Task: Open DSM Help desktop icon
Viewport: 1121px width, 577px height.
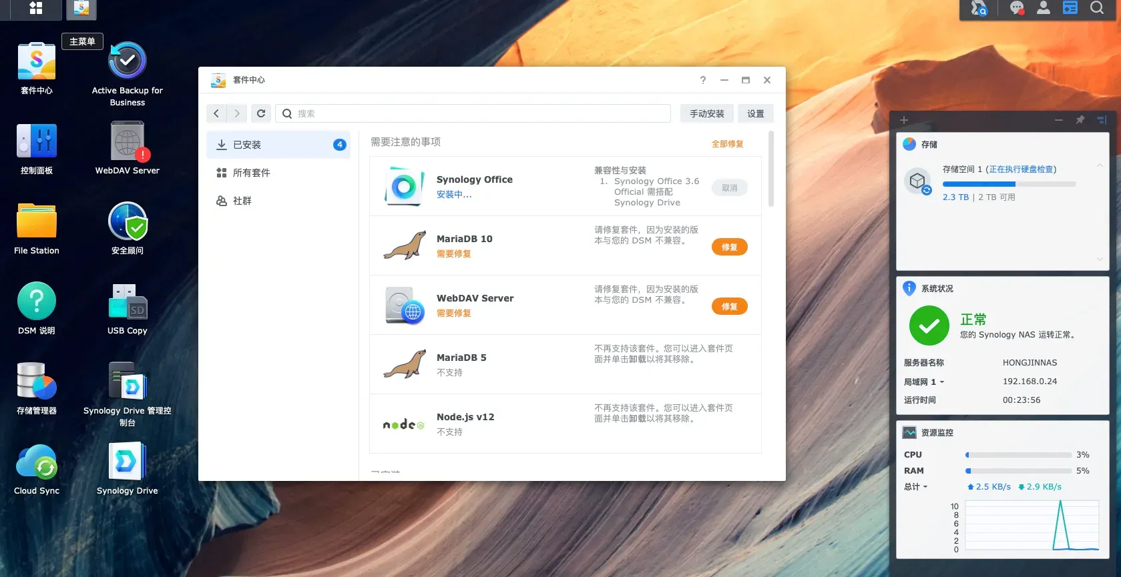Action: (x=37, y=302)
